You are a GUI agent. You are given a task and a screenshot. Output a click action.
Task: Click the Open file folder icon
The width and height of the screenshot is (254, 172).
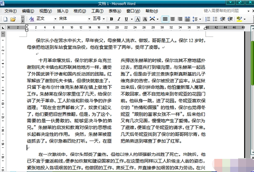[13, 19]
